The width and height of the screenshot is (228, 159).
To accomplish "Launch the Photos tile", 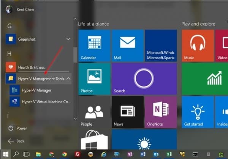I will tap(94, 79).
